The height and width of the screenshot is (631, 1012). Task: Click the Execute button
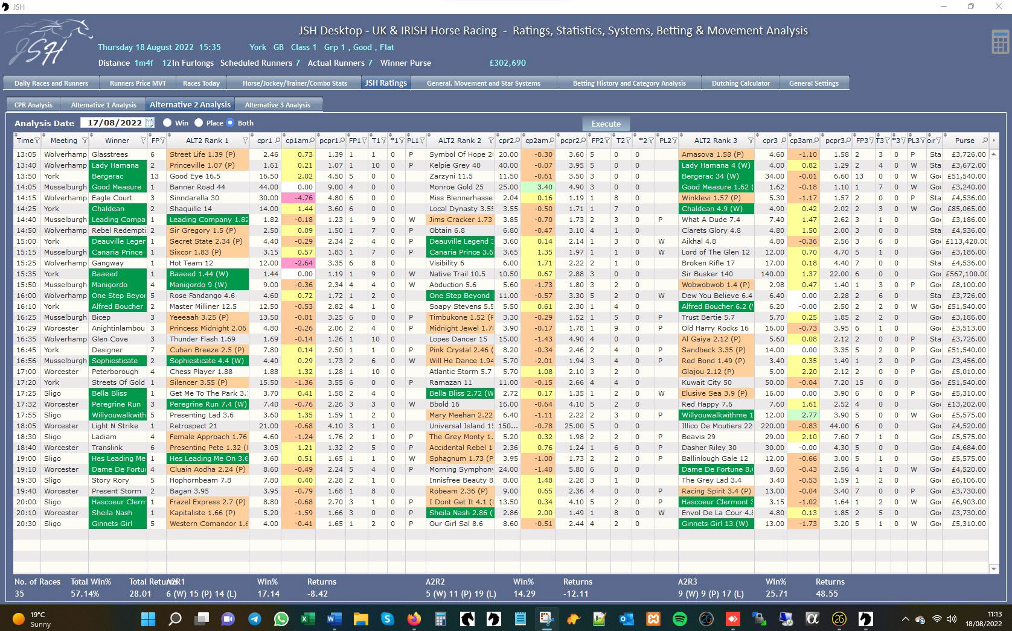606,124
